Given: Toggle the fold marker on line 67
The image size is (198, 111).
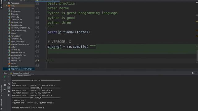Looking at the screenshot, I should tap(46, 61).
